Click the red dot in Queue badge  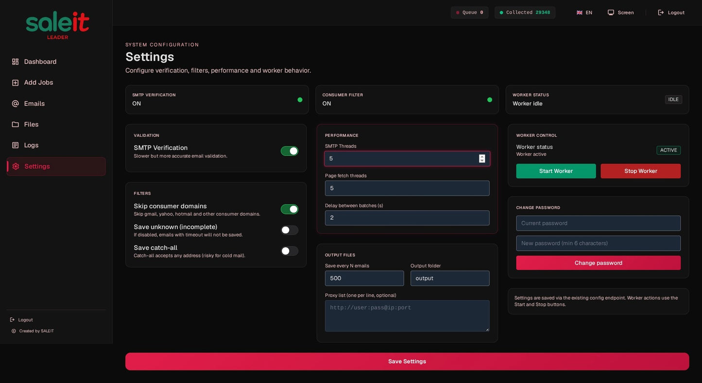pyautogui.click(x=458, y=13)
